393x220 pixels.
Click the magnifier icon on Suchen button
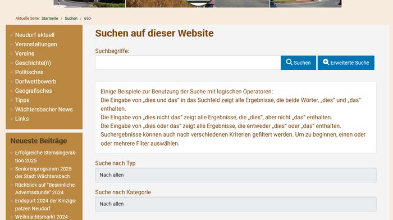coord(289,62)
